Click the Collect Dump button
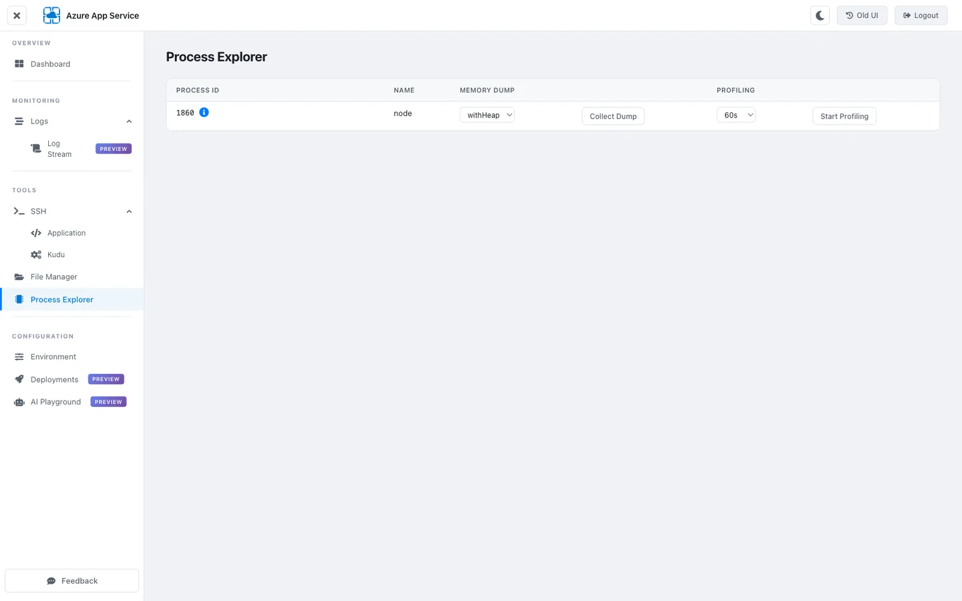962x601 pixels. 613,116
